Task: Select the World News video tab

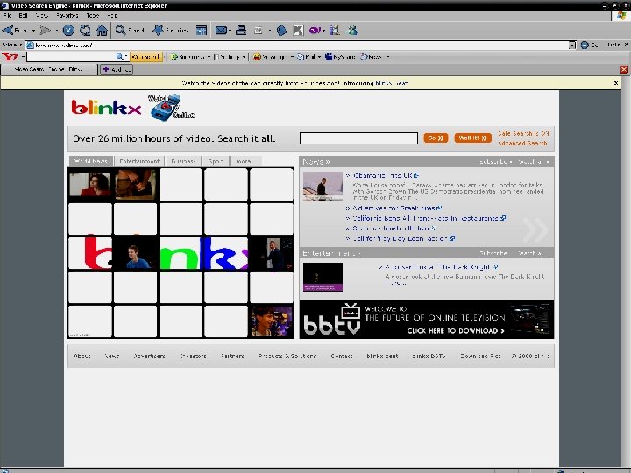Action: (x=91, y=161)
